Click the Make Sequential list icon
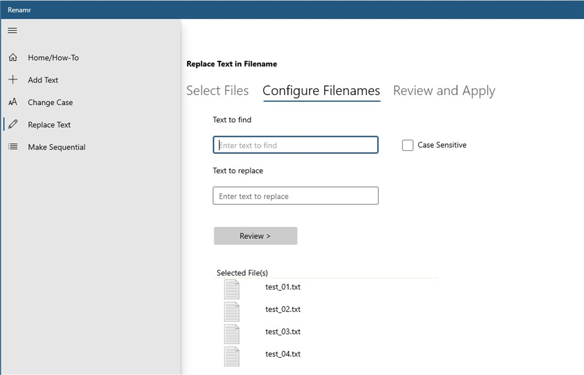This screenshot has height=375, width=584. coord(13,147)
